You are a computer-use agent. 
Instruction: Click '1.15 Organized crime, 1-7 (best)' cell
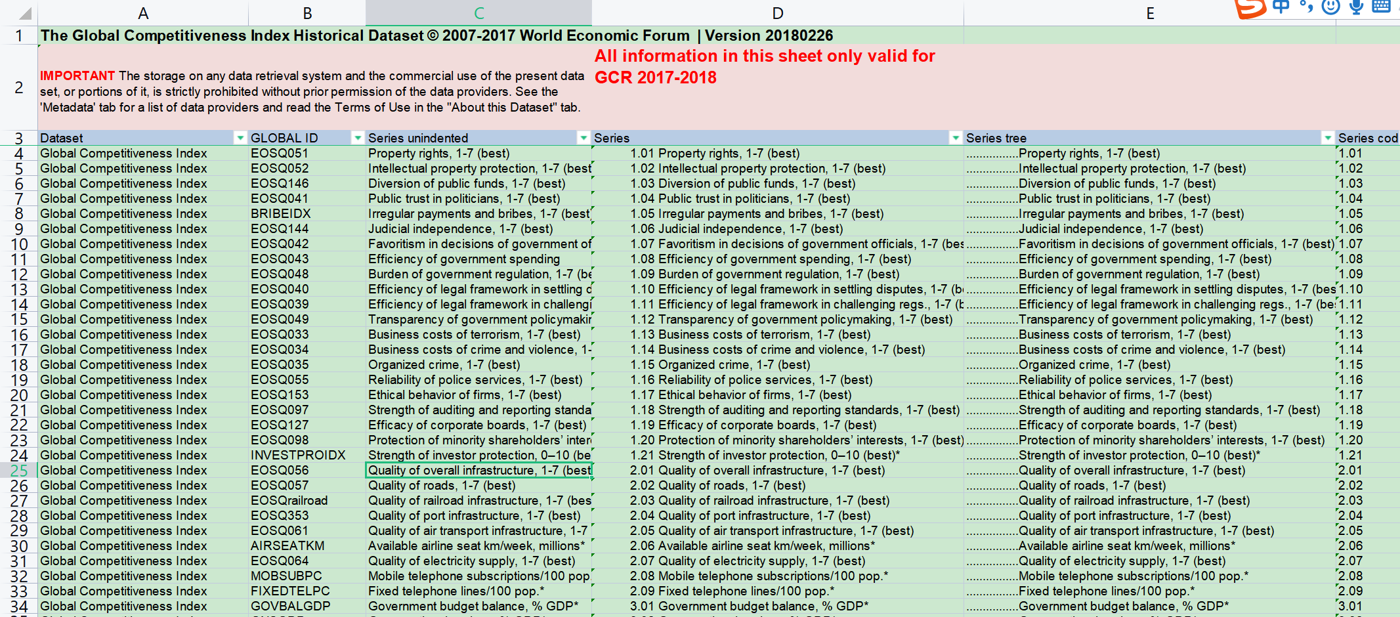point(778,364)
